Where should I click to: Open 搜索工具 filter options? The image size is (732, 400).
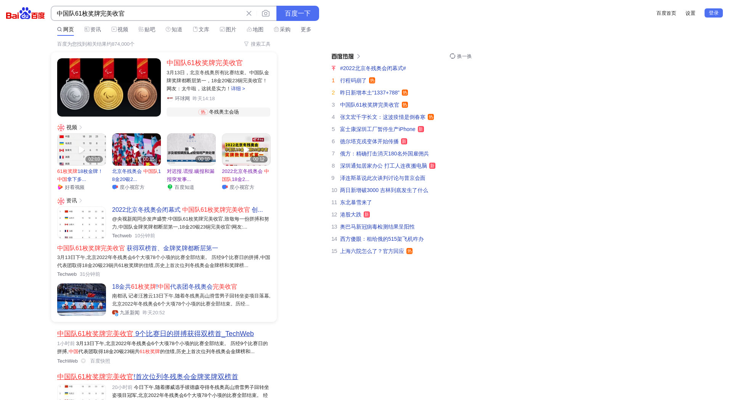click(257, 44)
